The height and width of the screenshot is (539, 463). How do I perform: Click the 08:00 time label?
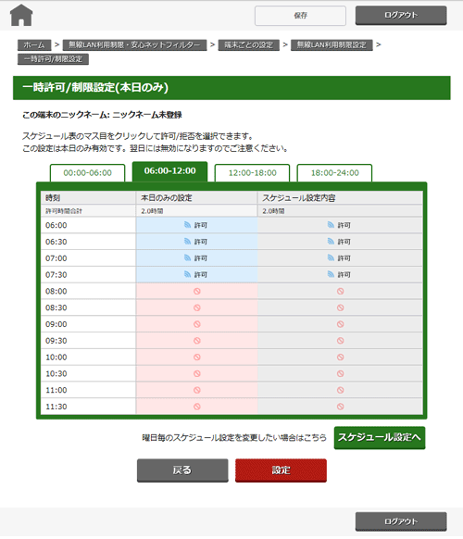(56, 292)
